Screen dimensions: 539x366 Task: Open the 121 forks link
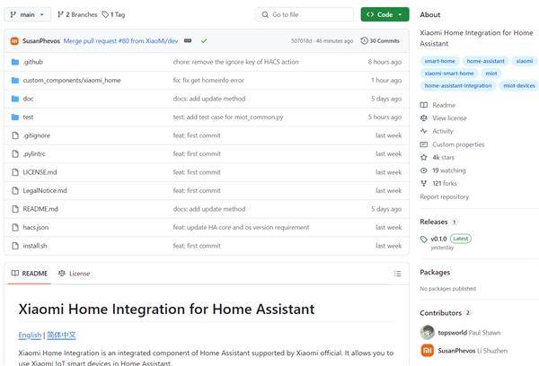click(445, 184)
